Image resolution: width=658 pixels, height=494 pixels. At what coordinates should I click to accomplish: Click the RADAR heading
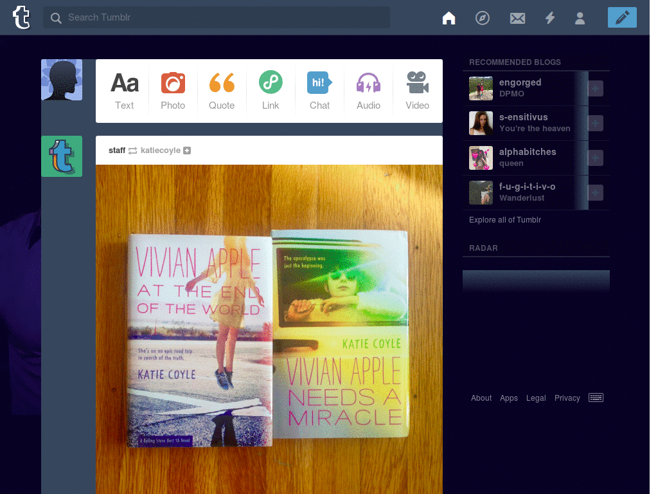pos(483,248)
